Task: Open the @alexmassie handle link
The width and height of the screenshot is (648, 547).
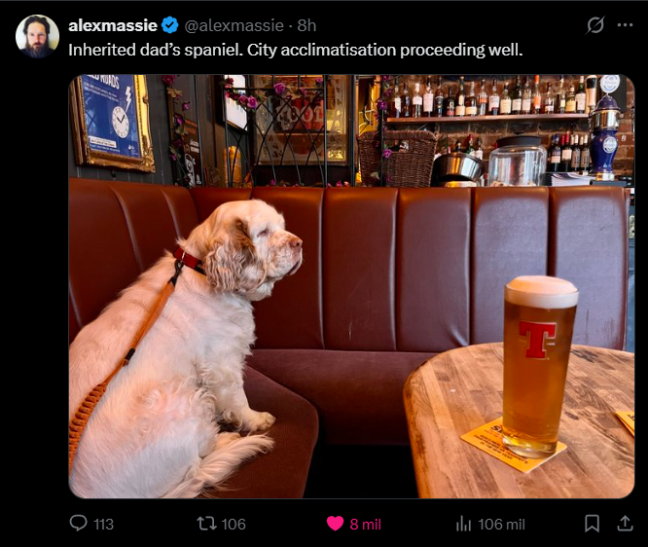Action: [234, 25]
